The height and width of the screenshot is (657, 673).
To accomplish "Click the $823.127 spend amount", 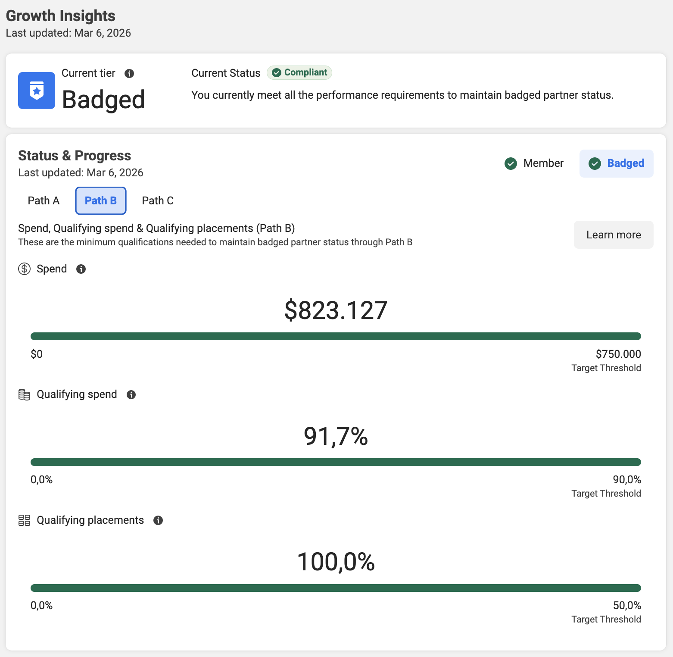I will [336, 310].
